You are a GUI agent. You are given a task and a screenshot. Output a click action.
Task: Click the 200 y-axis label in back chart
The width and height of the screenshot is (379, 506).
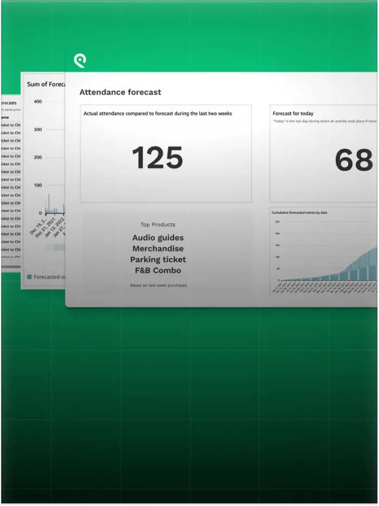click(38, 157)
